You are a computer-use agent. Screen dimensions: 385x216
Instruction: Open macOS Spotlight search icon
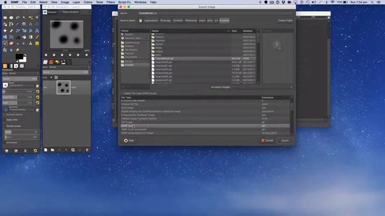coord(372,2)
